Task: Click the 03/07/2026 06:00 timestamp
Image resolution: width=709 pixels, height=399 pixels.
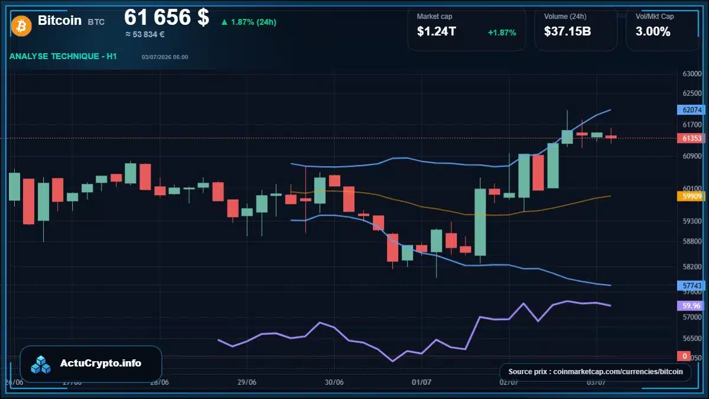Action: pyautogui.click(x=165, y=57)
